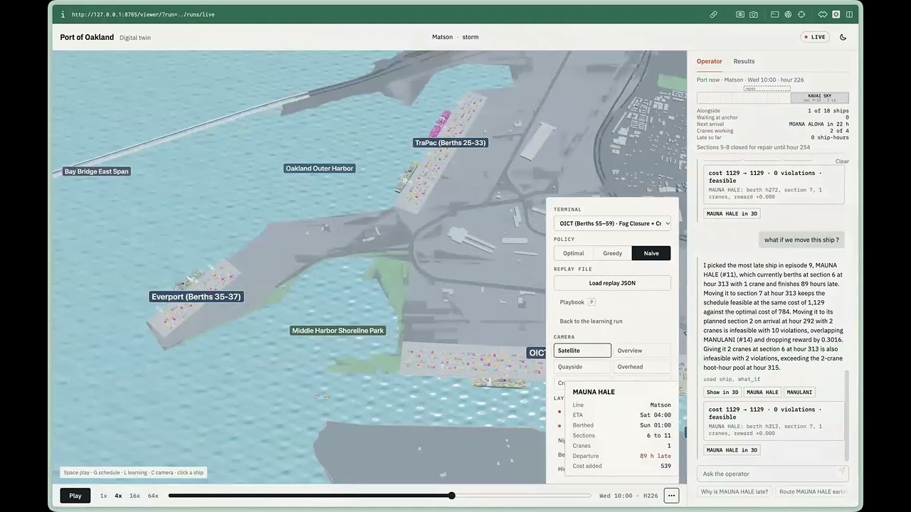Switch camera to Satellite view
Image resolution: width=911 pixels, height=512 pixels.
[x=582, y=351]
